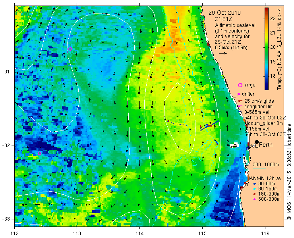Screen dimensions: 294x238
Task: Click the red 150-300m ANMN arrow symbol
Action: click(x=255, y=194)
